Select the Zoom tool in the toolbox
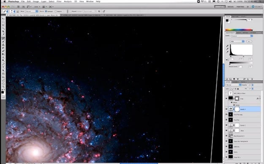The height and width of the screenshot is (164, 264). tap(3, 87)
